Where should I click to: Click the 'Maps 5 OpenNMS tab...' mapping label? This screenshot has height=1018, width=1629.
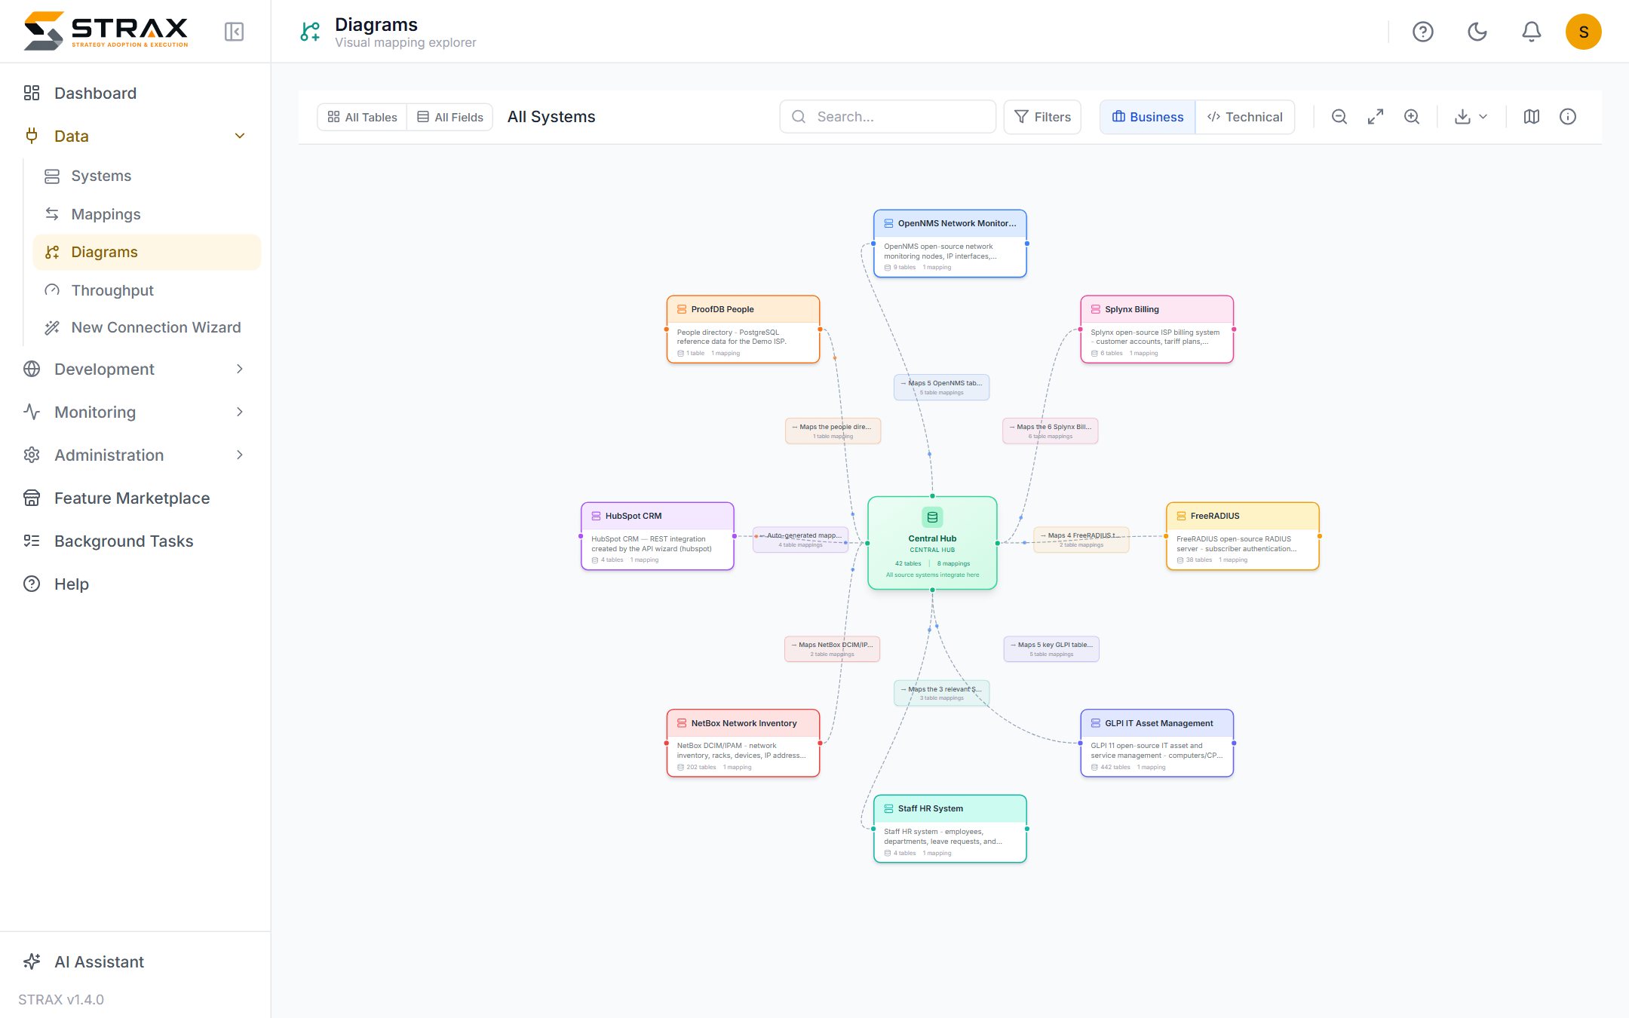click(x=941, y=387)
